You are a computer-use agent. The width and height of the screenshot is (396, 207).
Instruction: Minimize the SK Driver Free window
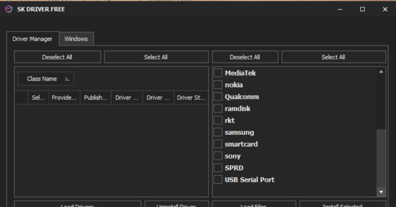click(340, 9)
